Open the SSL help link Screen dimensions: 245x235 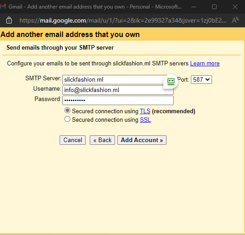(x=145, y=120)
